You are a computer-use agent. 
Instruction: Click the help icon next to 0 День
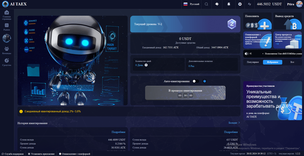point(146,65)
